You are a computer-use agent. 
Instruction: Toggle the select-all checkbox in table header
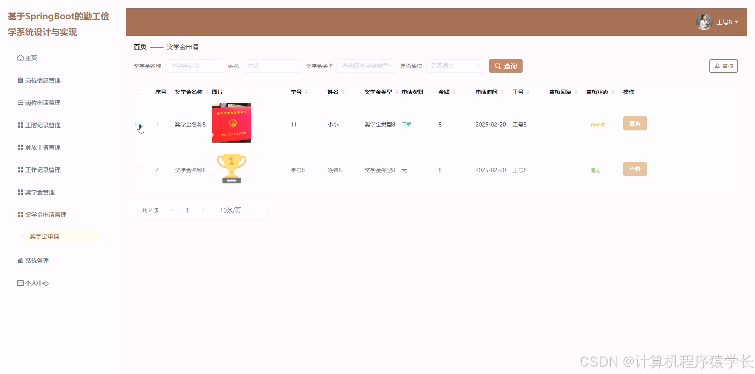click(138, 92)
